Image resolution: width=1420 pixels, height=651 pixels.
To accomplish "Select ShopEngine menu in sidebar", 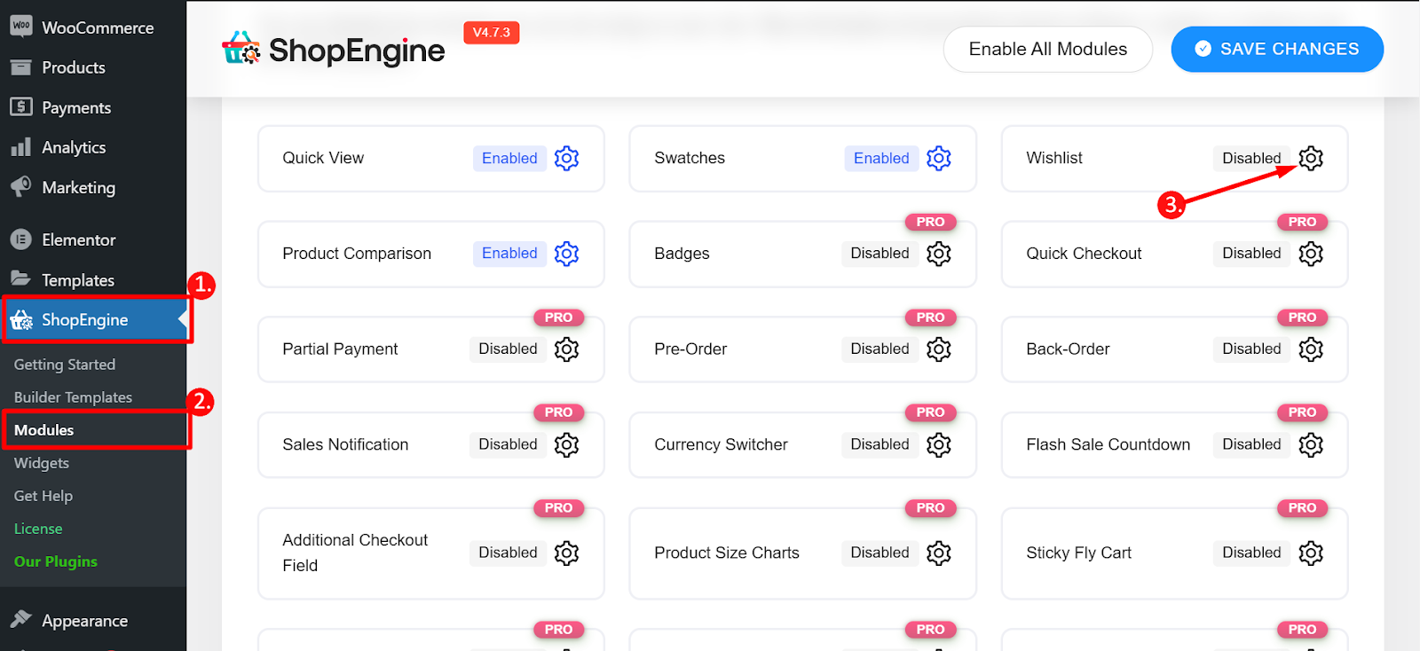I will pyautogui.click(x=93, y=319).
